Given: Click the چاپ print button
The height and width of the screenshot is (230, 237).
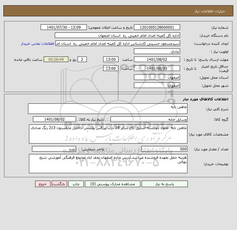Looking at the screenshot, I should point(76,184).
